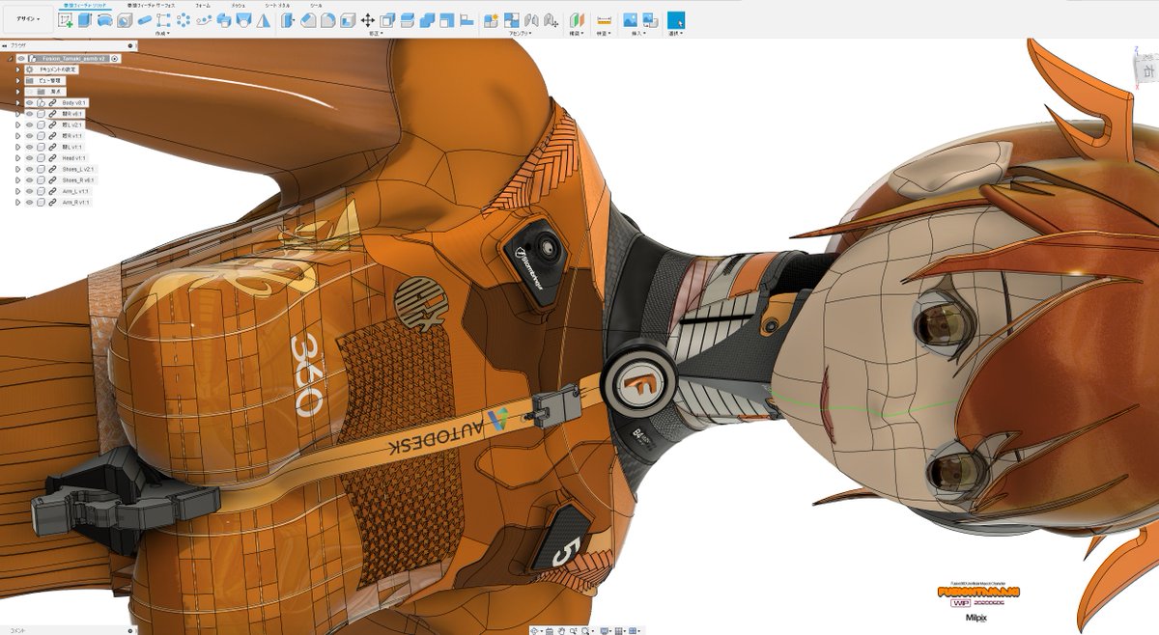Open the Modify (修正) panel dropdown
This screenshot has width=1159, height=635.
[376, 34]
